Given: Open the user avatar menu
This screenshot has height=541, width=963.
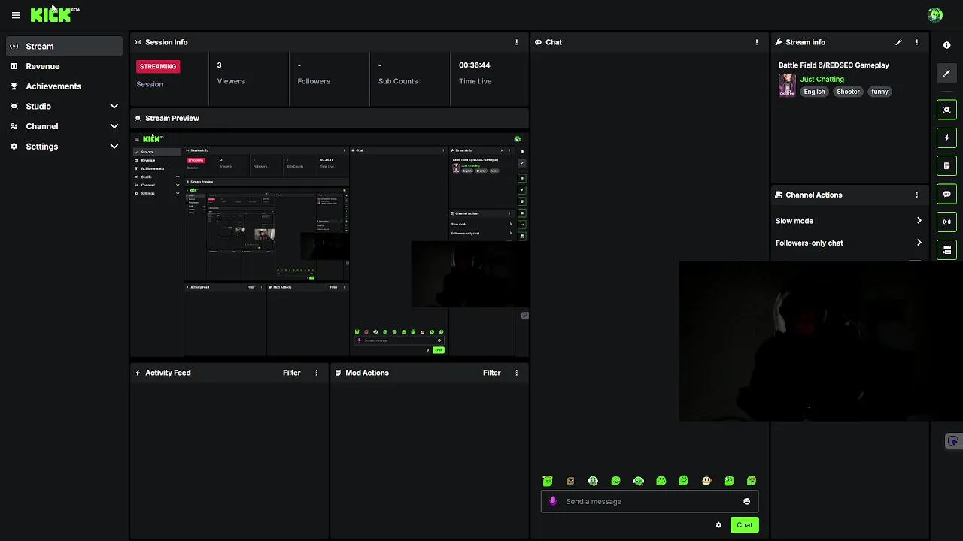Looking at the screenshot, I should [935, 15].
